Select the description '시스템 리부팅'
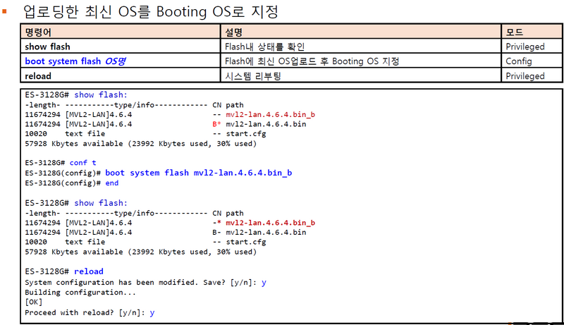Screen dimensions: 564x325 (x=253, y=76)
